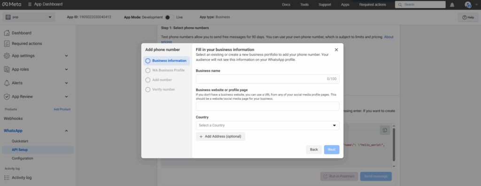481x186 pixels.
Task: Open the account dropdown arrow in header
Action: coord(476,5)
